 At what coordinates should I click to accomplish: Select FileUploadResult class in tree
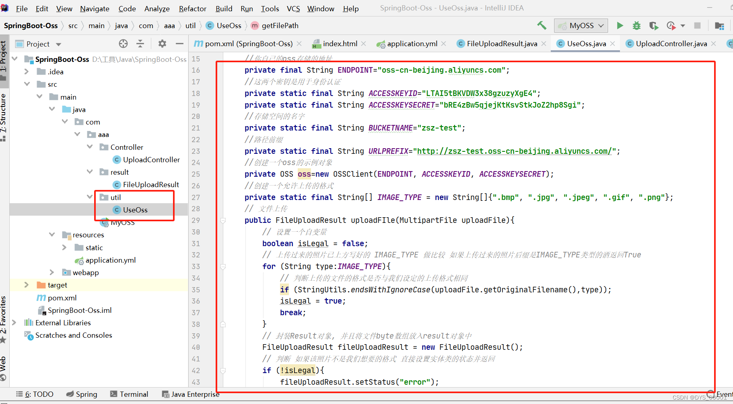tap(151, 184)
